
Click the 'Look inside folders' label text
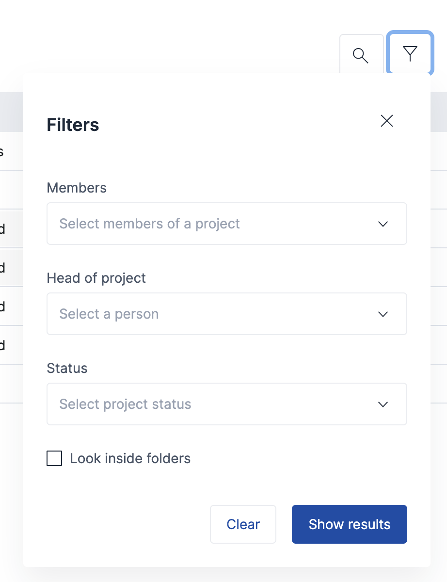[x=130, y=458]
